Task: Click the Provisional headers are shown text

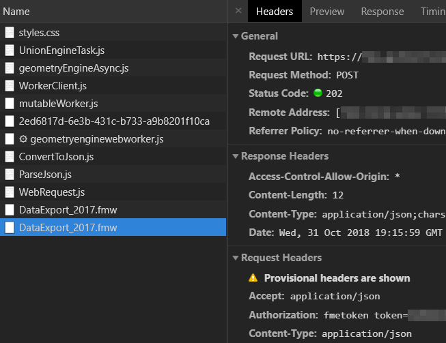Action: 337,278
